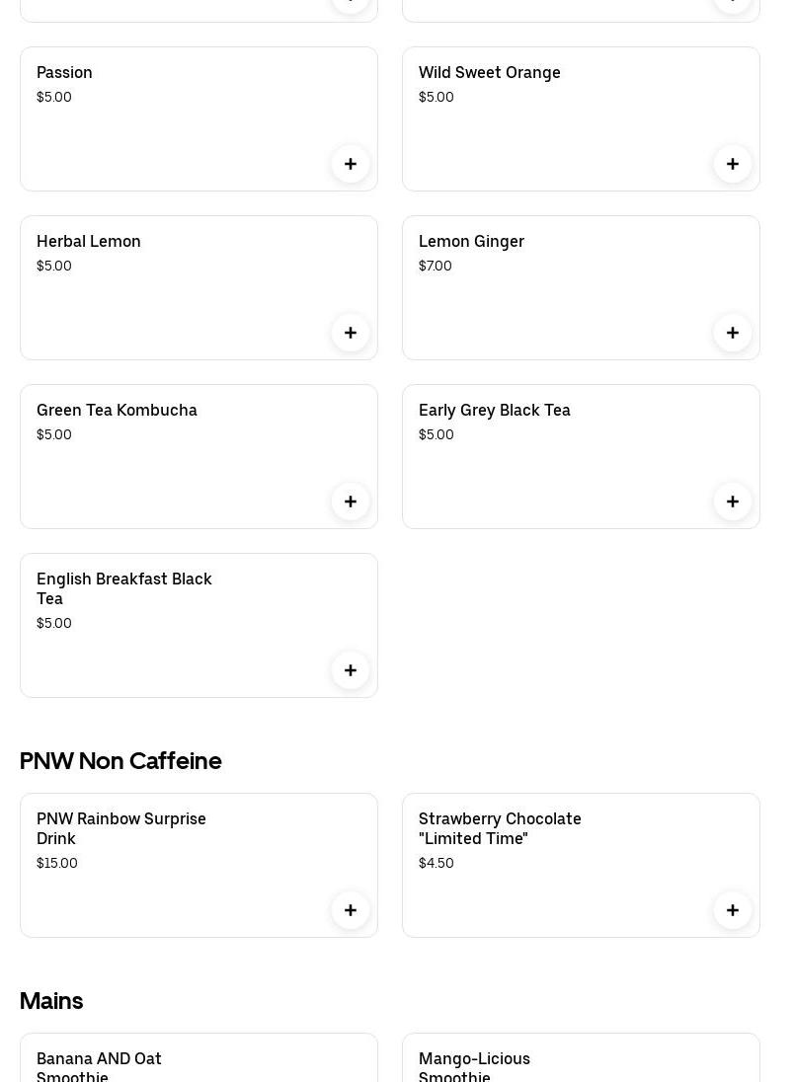
Task: Add Green Tea Kombucha to order
Action: click(x=351, y=502)
